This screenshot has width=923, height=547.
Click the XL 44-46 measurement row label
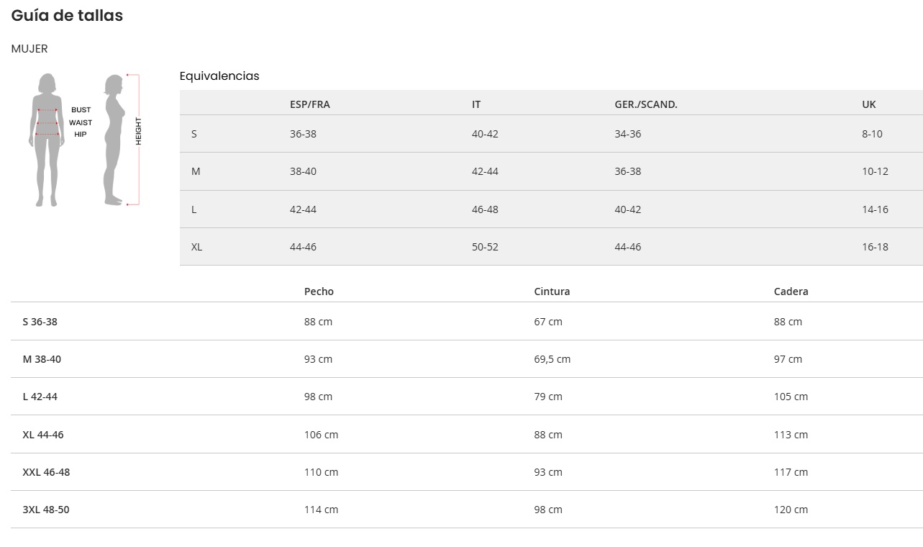click(43, 435)
